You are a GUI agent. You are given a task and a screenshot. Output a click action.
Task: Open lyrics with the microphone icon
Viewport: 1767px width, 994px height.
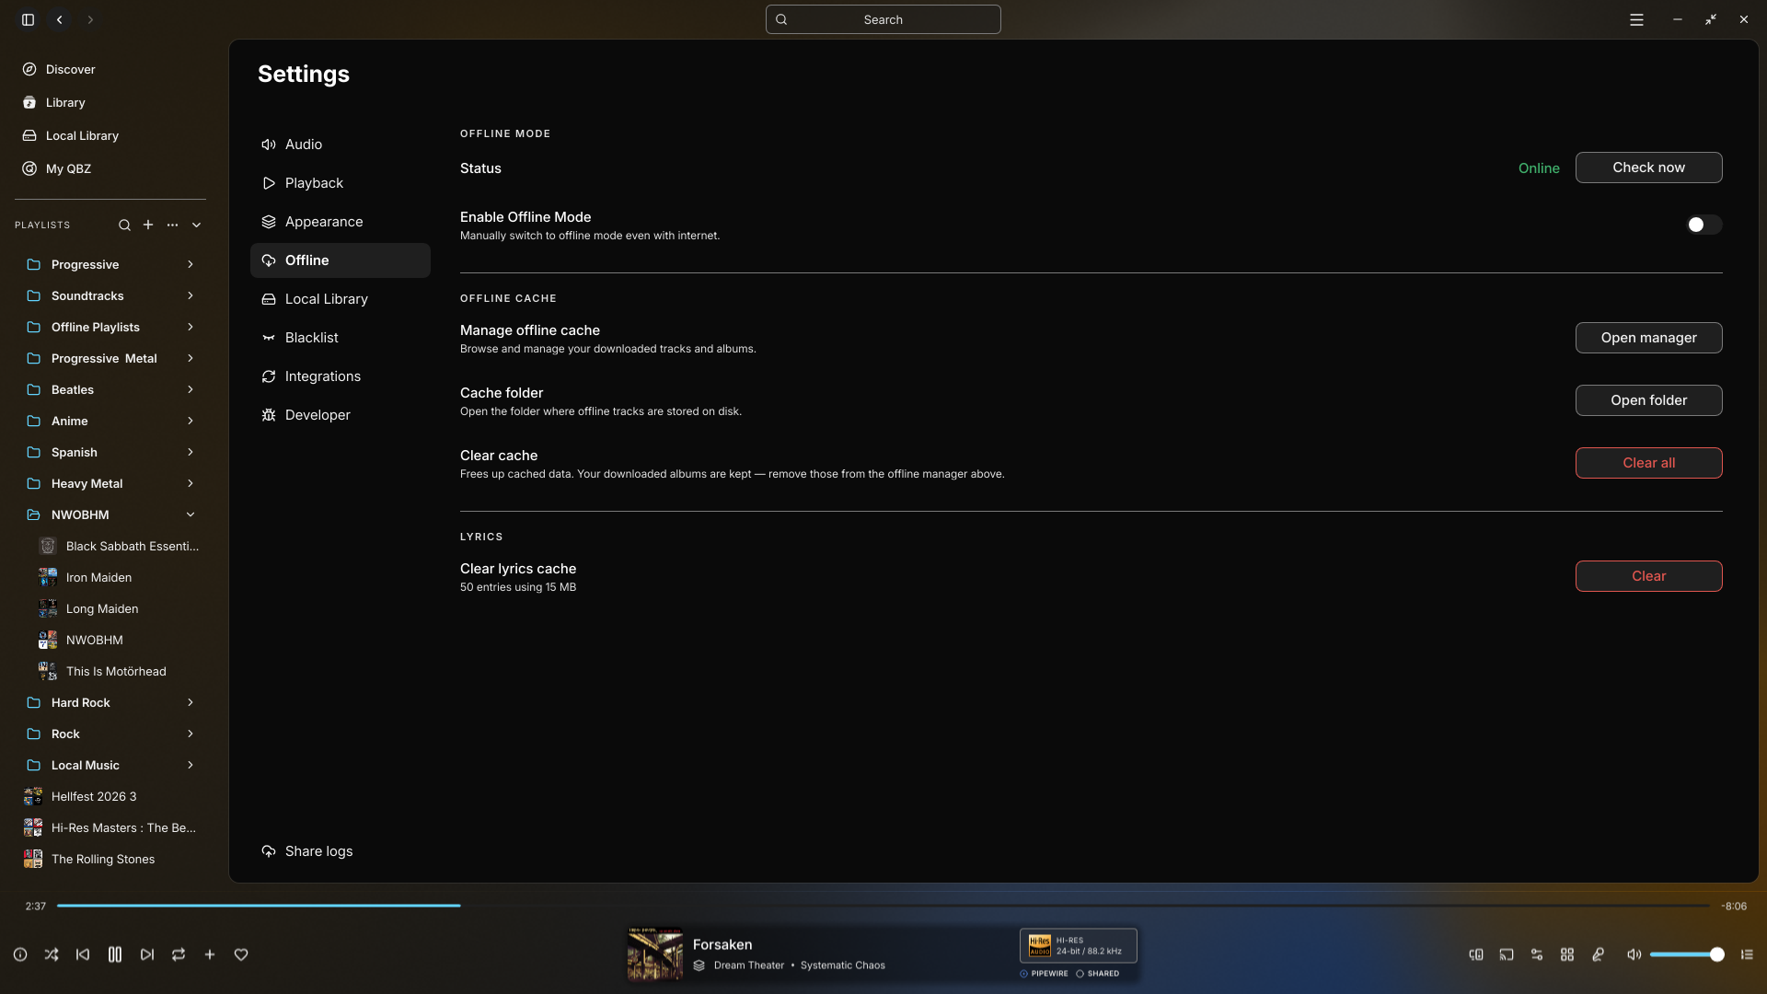1599,954
